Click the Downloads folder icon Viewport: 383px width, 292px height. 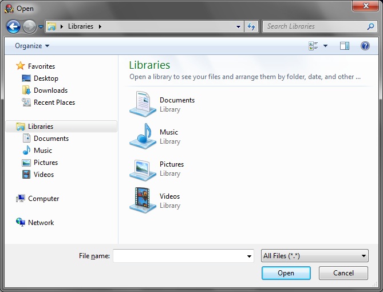[x=26, y=90]
